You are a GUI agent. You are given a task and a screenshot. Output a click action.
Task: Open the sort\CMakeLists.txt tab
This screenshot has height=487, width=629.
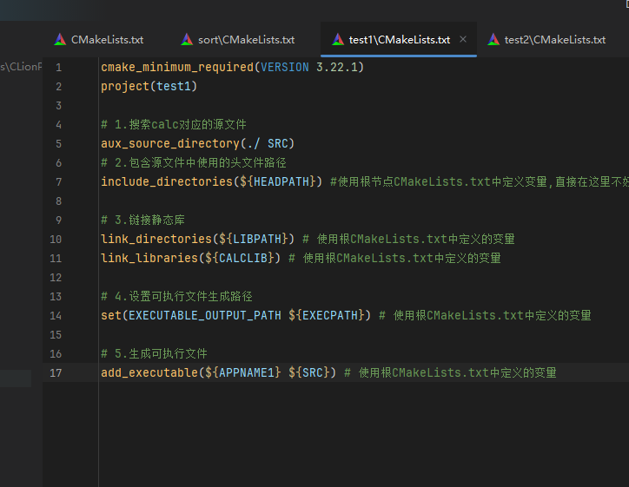coord(246,40)
